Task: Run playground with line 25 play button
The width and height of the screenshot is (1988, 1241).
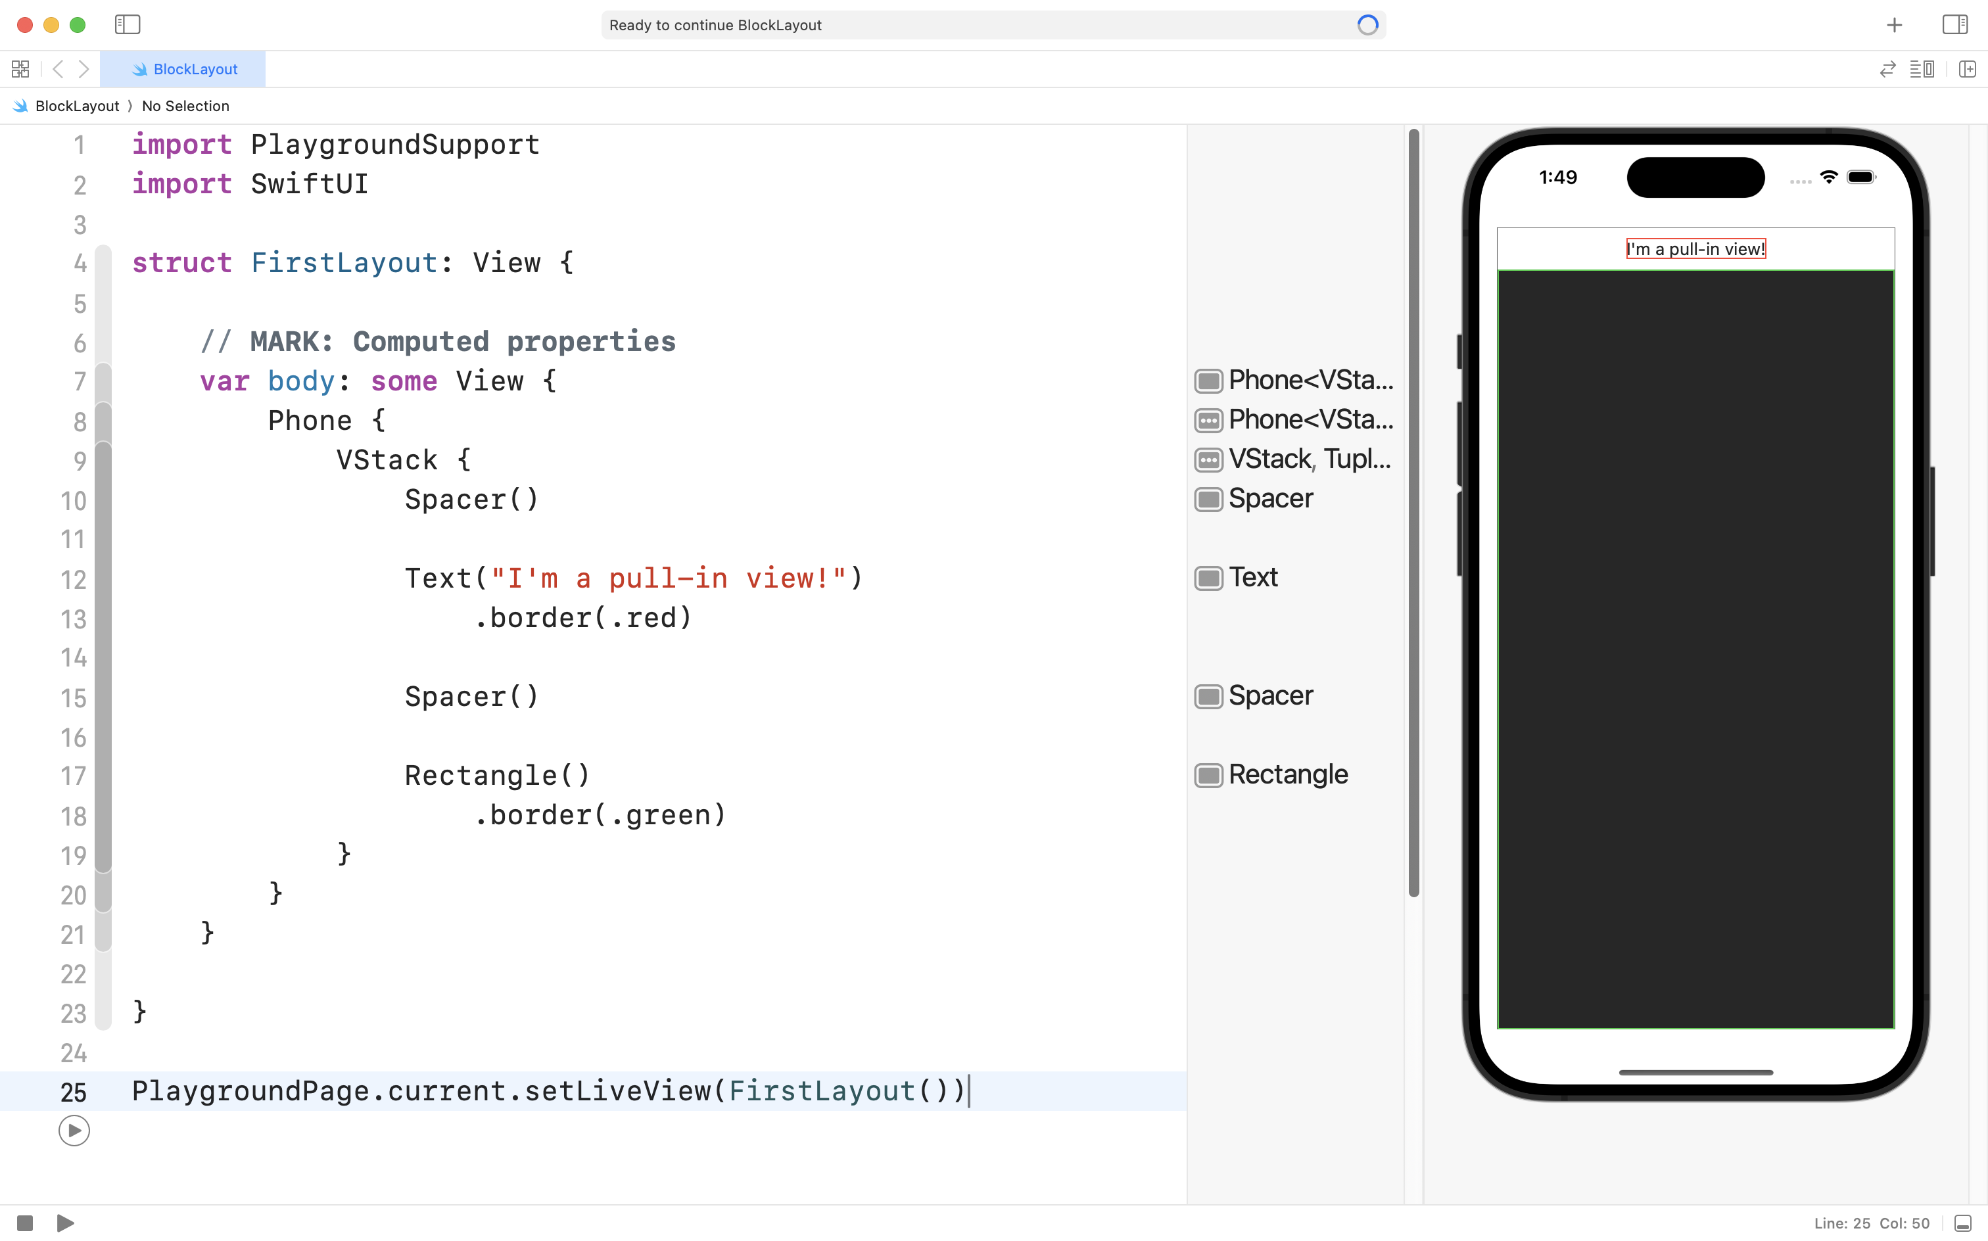Action: [74, 1131]
